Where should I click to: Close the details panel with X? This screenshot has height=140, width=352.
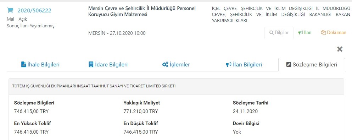(340, 49)
